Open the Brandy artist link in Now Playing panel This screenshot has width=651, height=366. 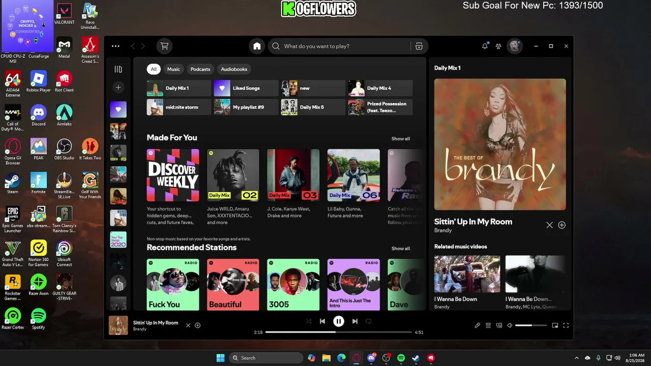coord(442,230)
